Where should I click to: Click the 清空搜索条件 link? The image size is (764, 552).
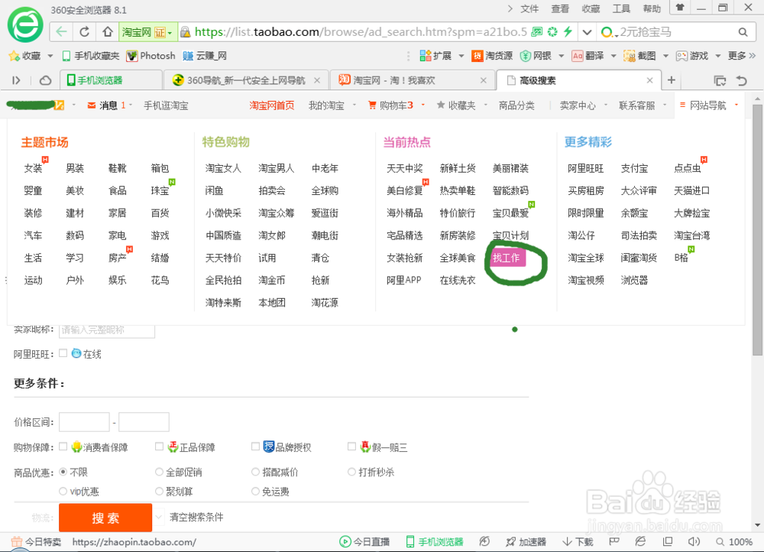tap(196, 517)
